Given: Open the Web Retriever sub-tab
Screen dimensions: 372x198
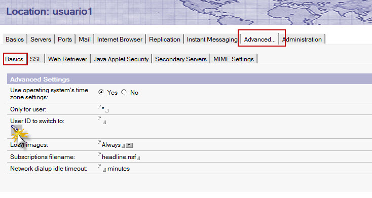Looking at the screenshot, I should click(67, 59).
